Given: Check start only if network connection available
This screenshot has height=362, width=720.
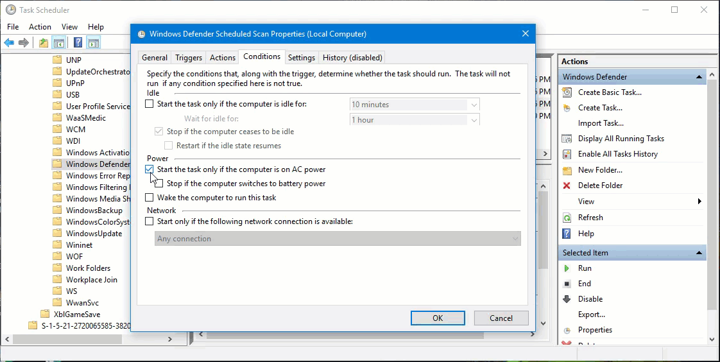Looking at the screenshot, I should pos(150,221).
